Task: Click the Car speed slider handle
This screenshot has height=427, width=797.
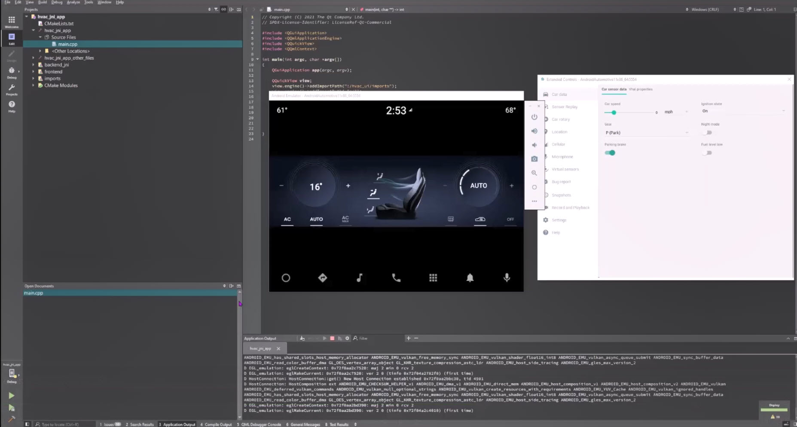Action: click(x=614, y=112)
